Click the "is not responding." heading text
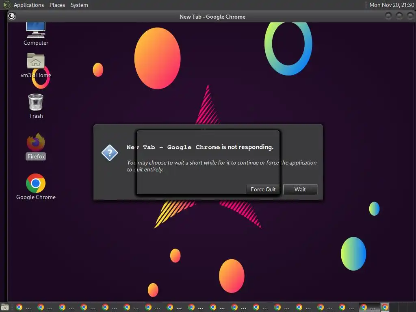The height and width of the screenshot is (312, 416). click(247, 147)
